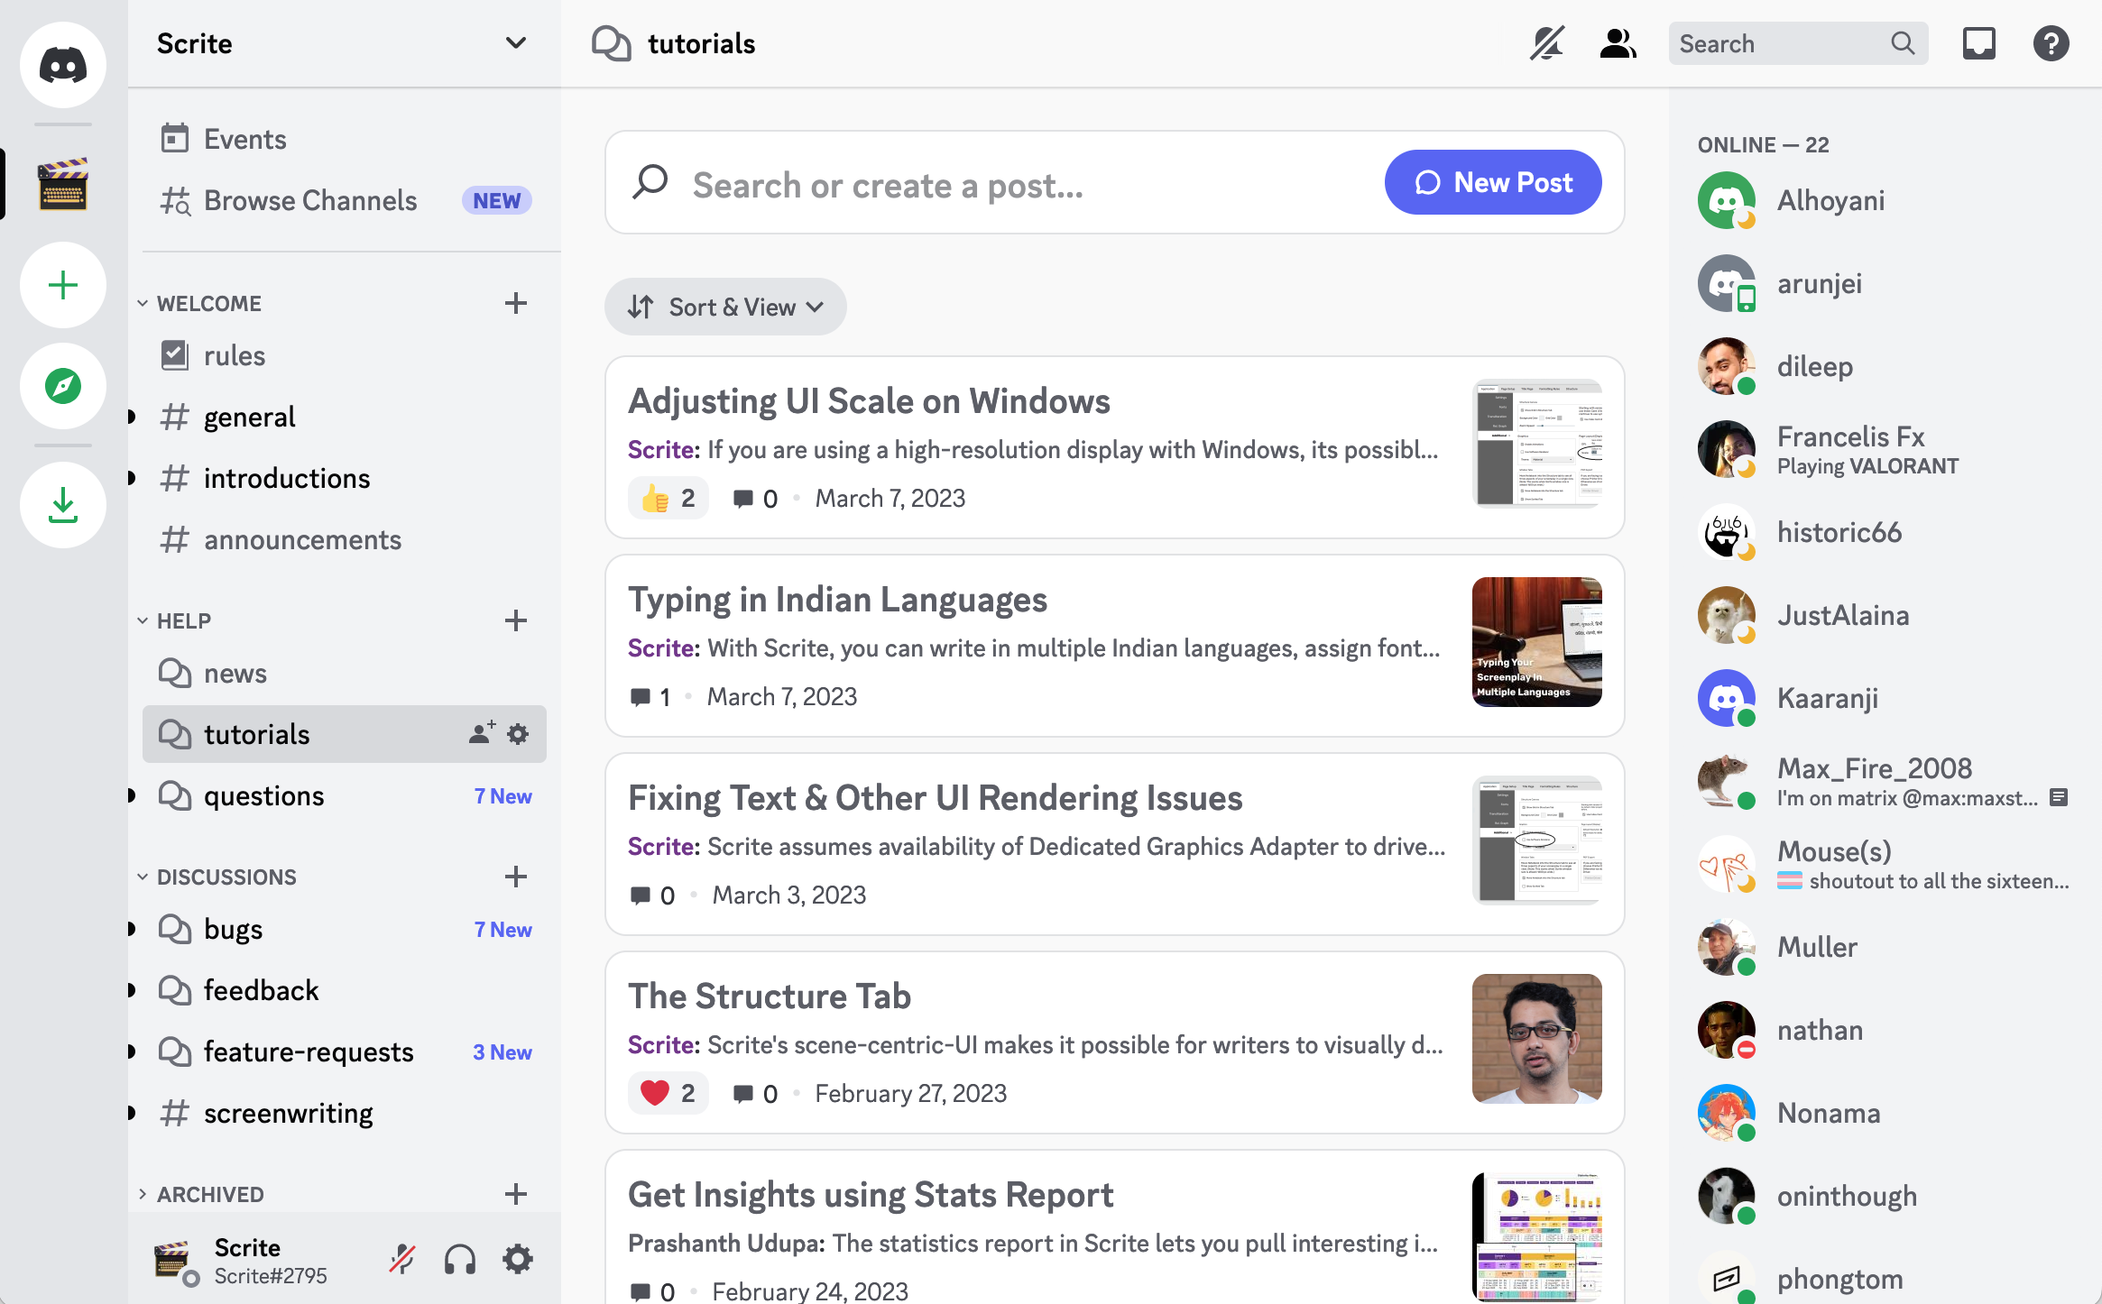2102x1304 pixels.
Task: Open arunjei member profile
Action: click(x=1885, y=283)
